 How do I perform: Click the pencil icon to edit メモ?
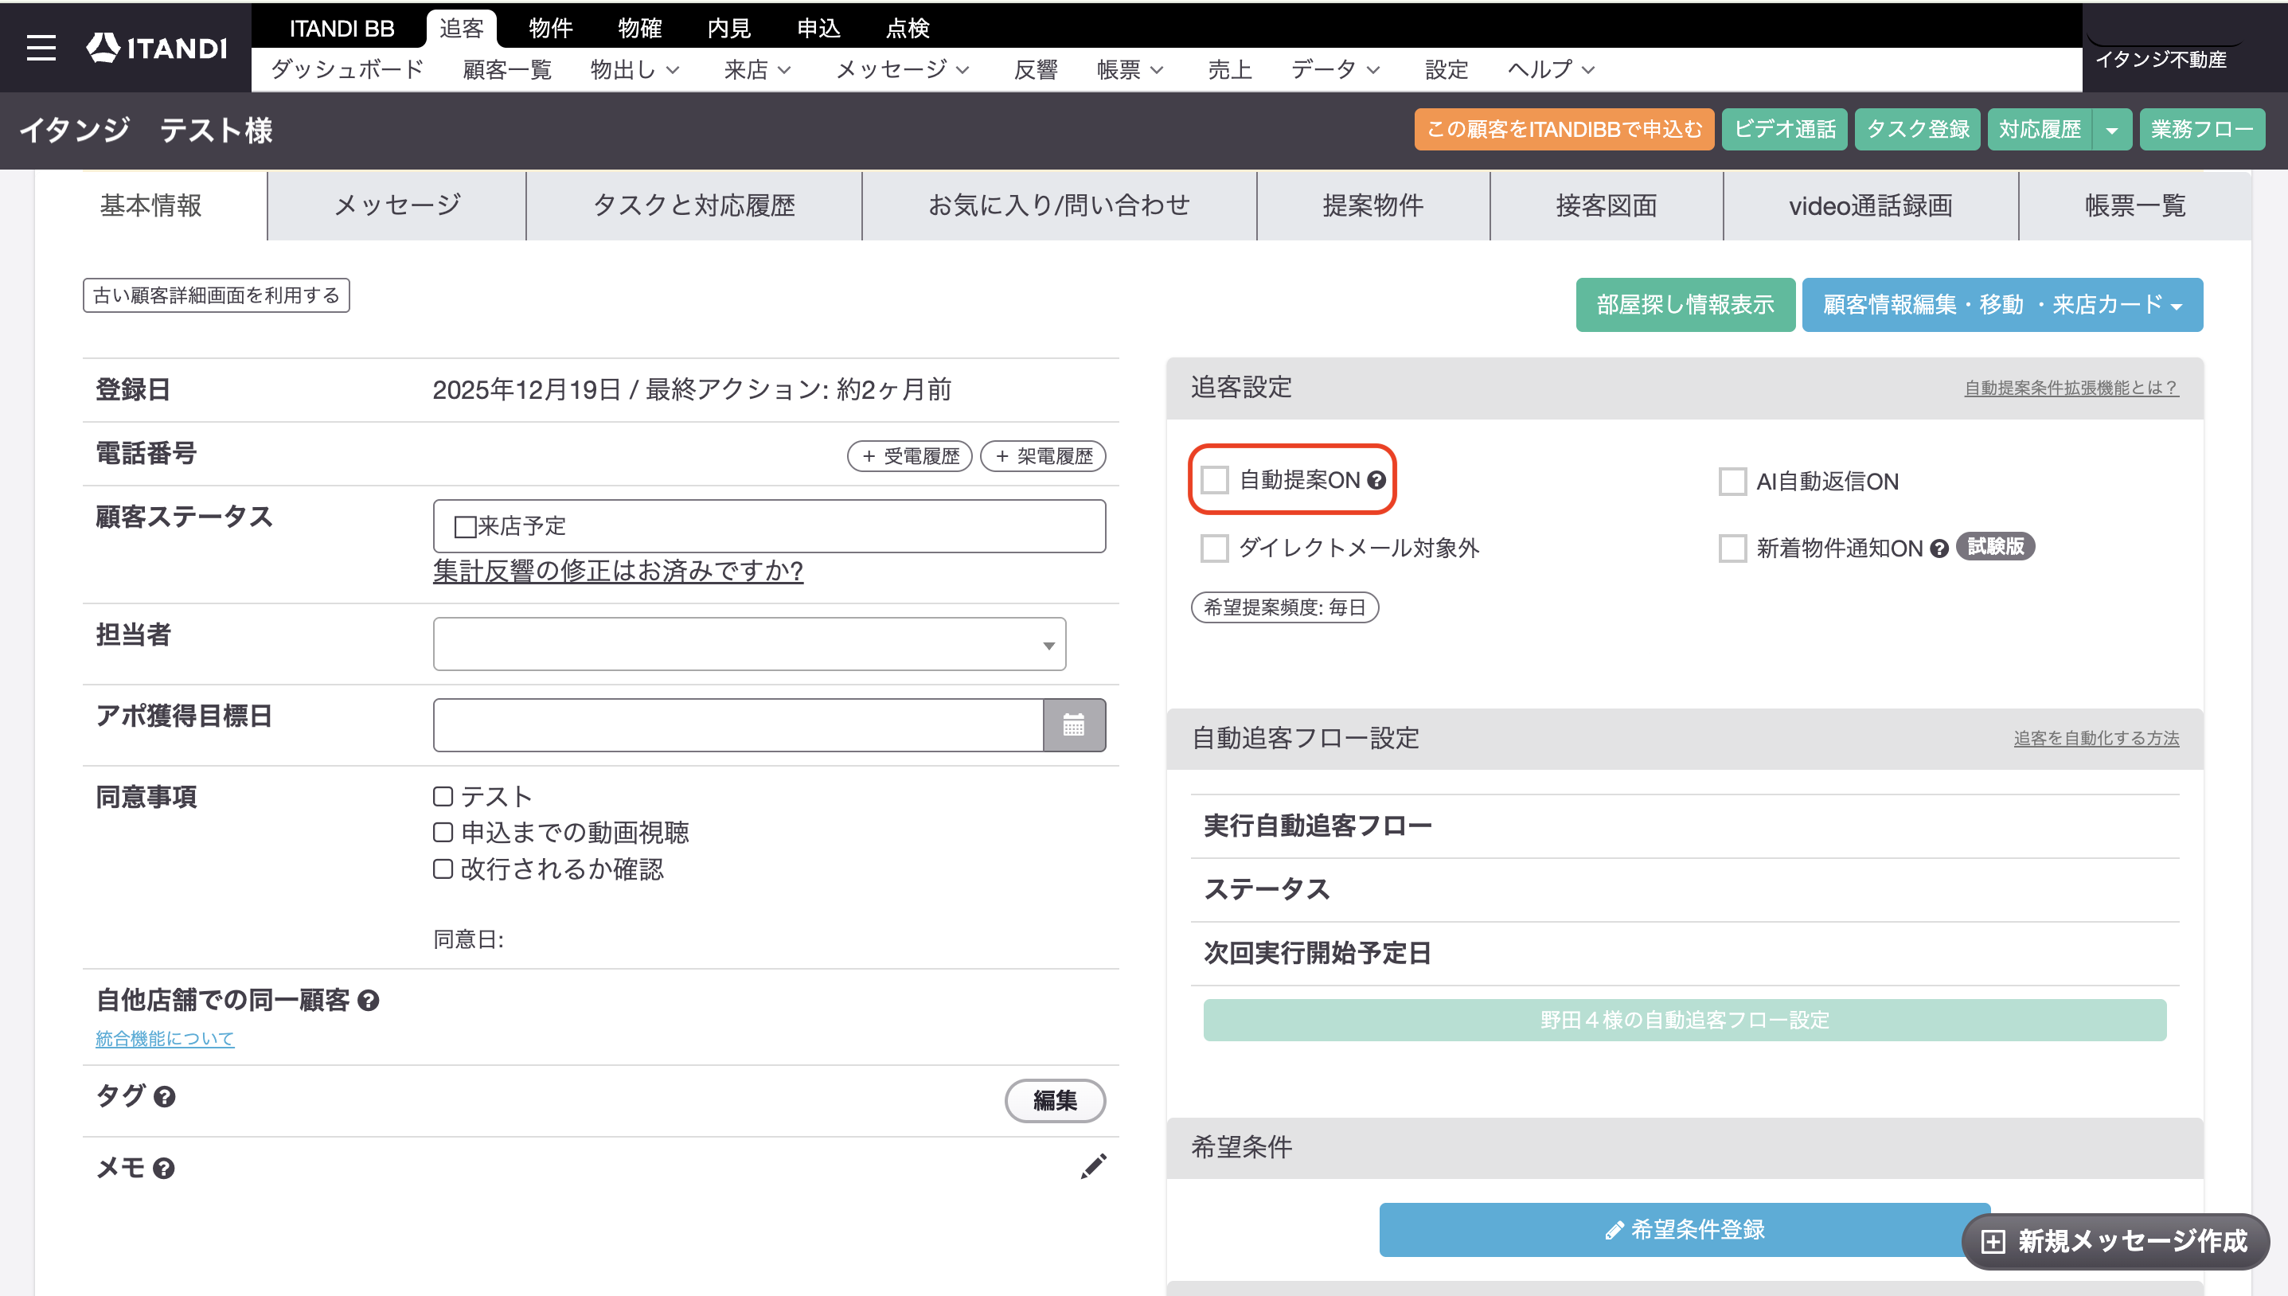coord(1094,1166)
